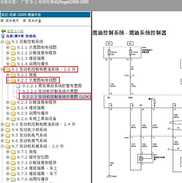Select 9.7.2 部件定位图 tree label
This screenshot has width=182, height=183.
pos(33,157)
